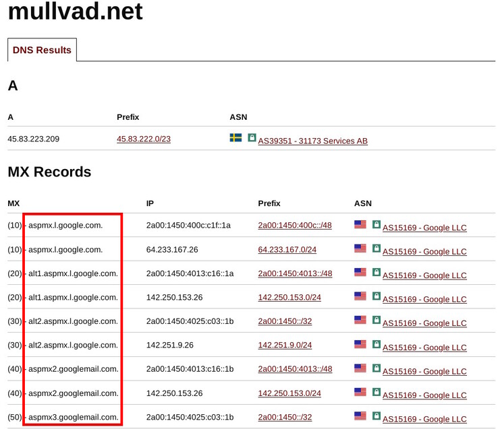Click lock icon in 2a00:1450:400c:c1f::1a row

[377, 224]
